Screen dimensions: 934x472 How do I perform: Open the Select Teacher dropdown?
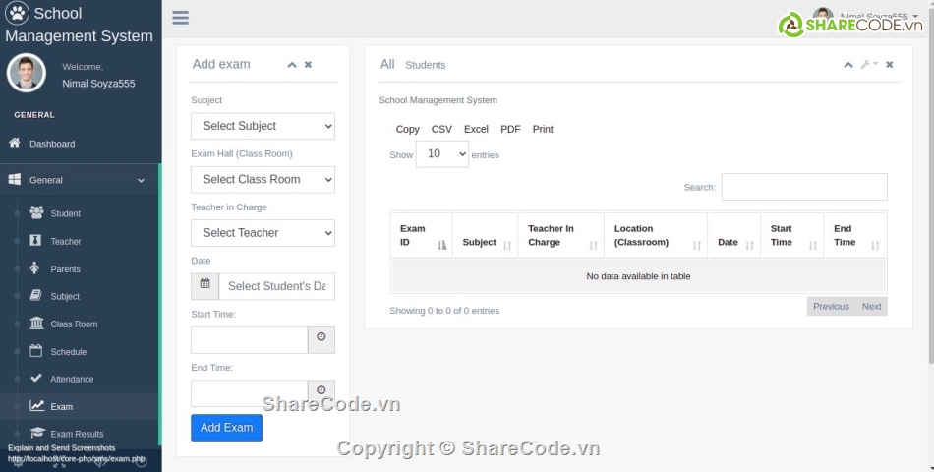pyautogui.click(x=263, y=233)
